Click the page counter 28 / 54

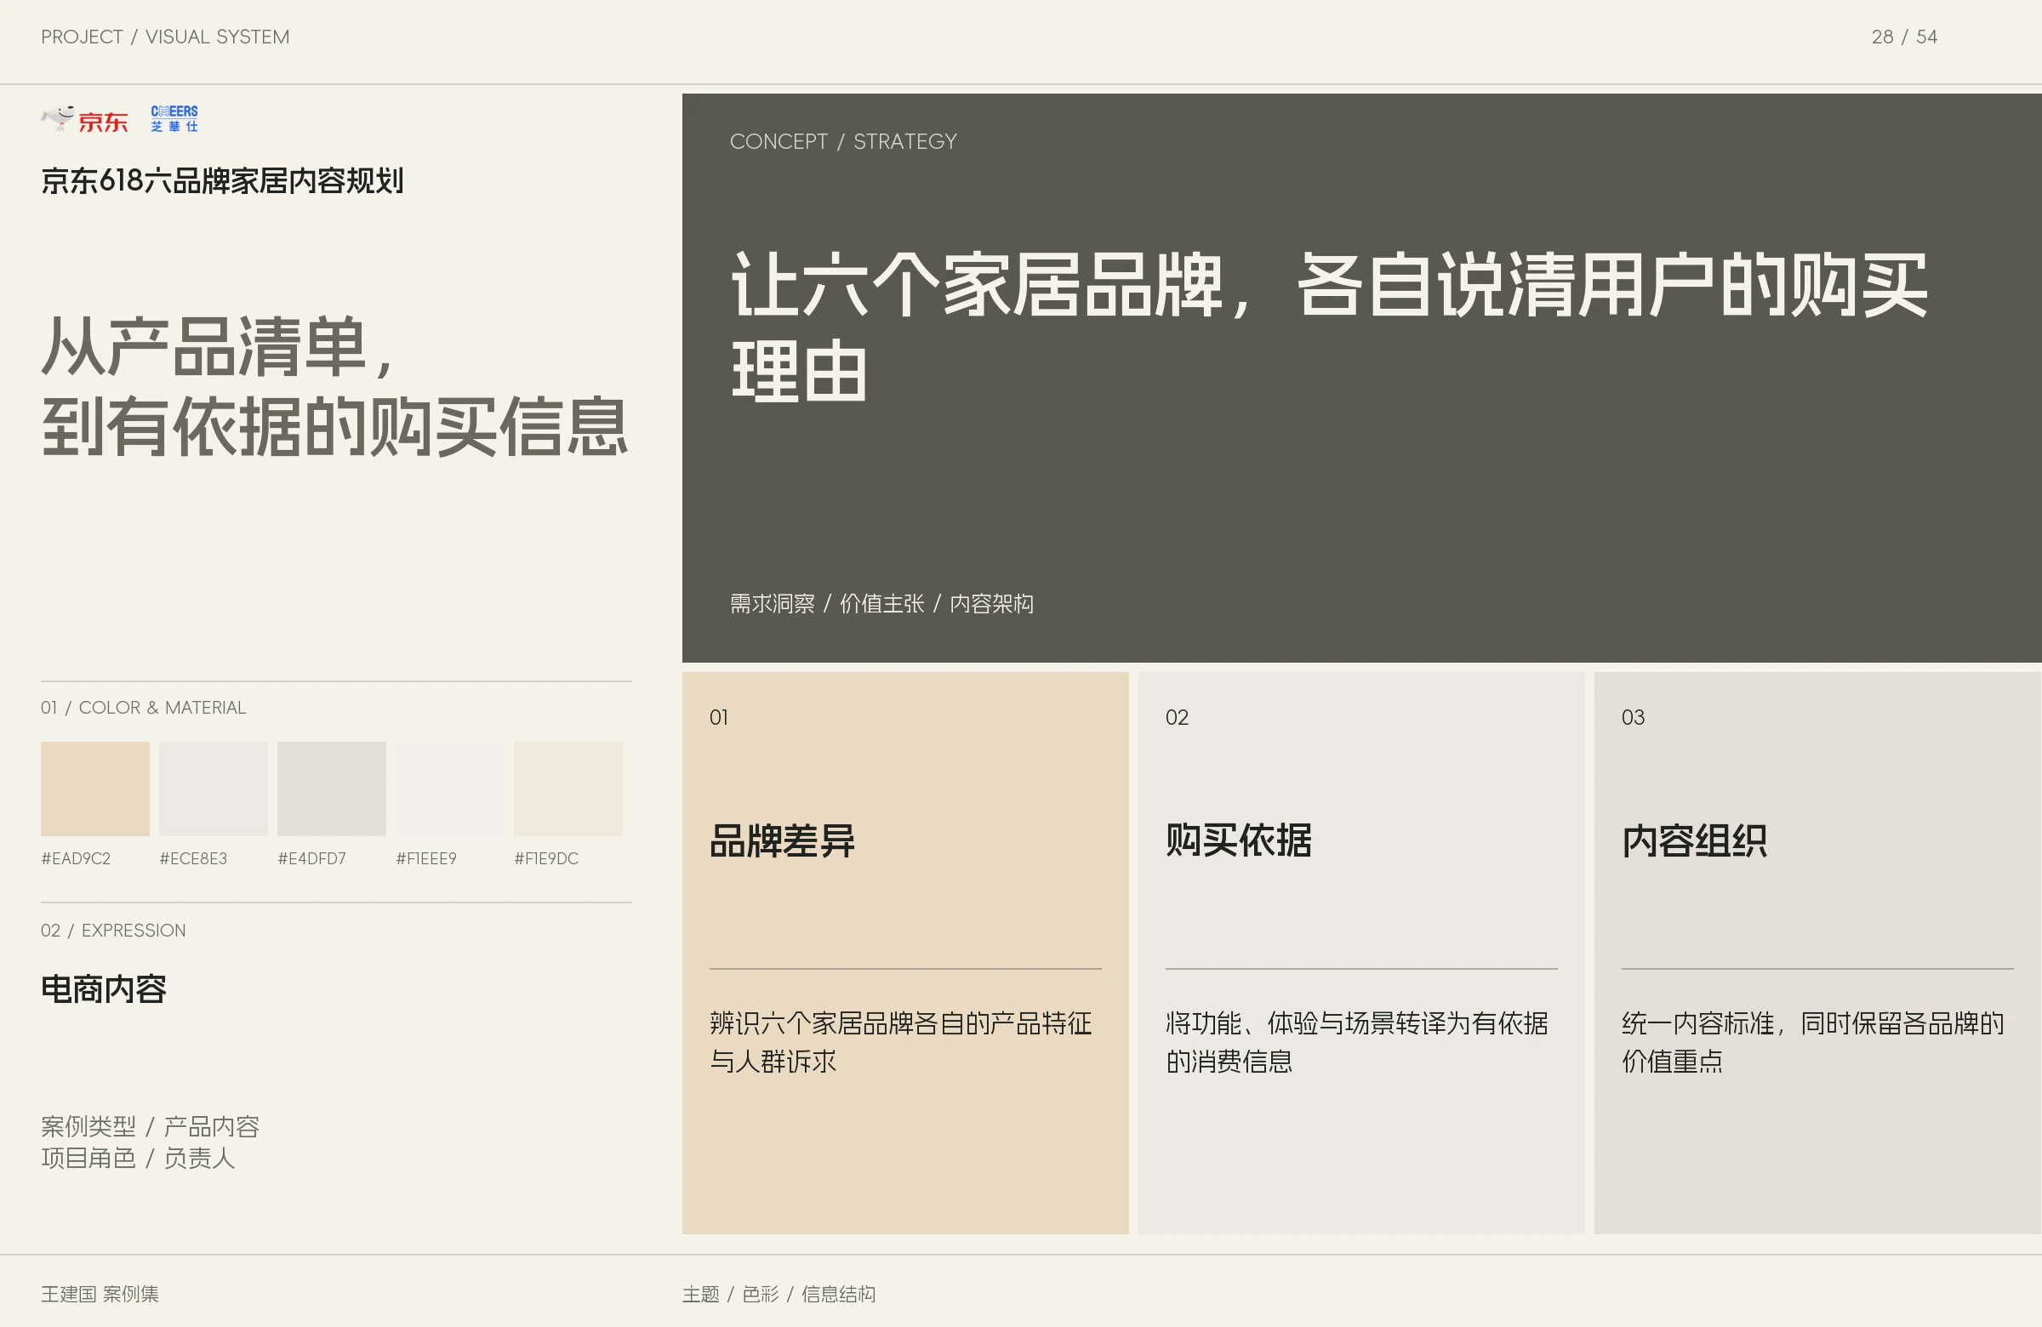(1904, 37)
